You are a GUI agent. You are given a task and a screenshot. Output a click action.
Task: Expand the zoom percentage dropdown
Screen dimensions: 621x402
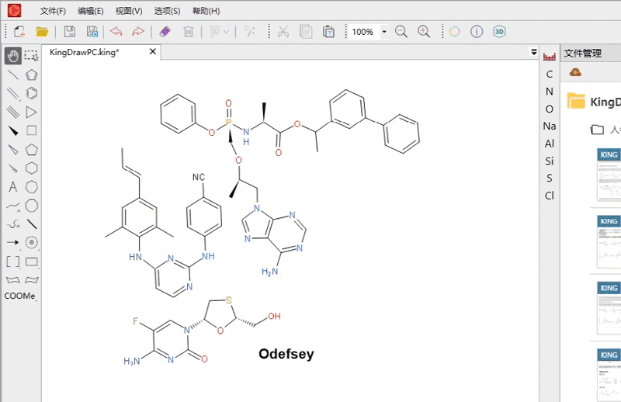[383, 32]
